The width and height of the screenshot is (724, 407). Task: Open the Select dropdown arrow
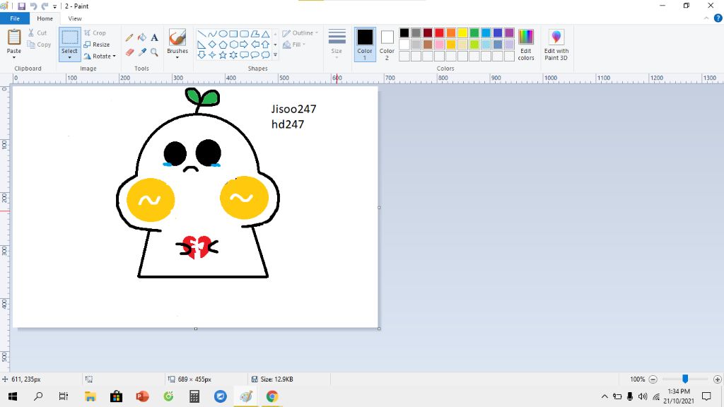70,57
